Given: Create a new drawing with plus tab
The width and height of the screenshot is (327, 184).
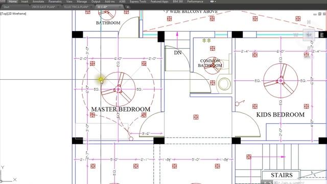Looking at the screenshot, I should [128, 7].
